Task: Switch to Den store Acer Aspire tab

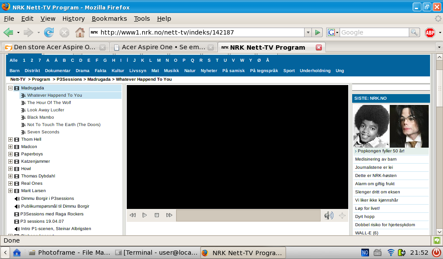Action: click(x=55, y=47)
